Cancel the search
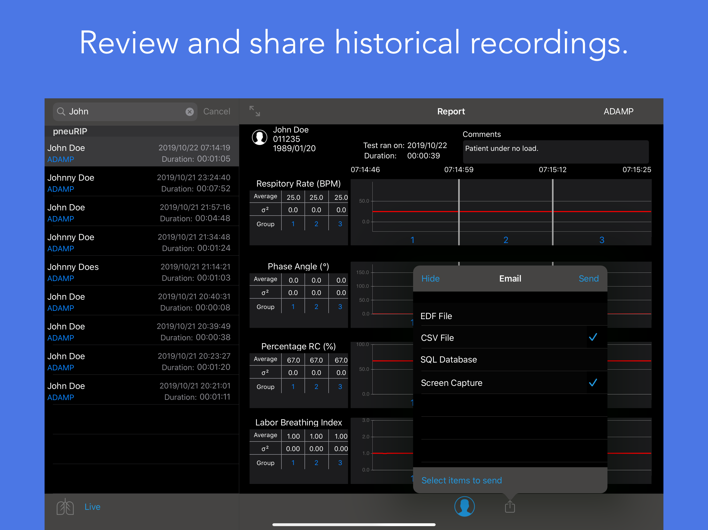708x530 pixels. tap(216, 111)
